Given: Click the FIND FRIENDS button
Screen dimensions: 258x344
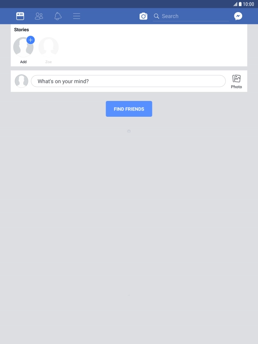Looking at the screenshot, I should 129,109.
